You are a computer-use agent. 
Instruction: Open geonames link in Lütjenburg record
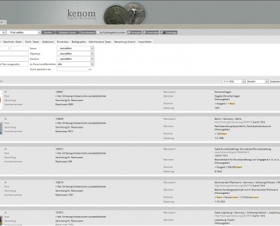(x=233, y=216)
